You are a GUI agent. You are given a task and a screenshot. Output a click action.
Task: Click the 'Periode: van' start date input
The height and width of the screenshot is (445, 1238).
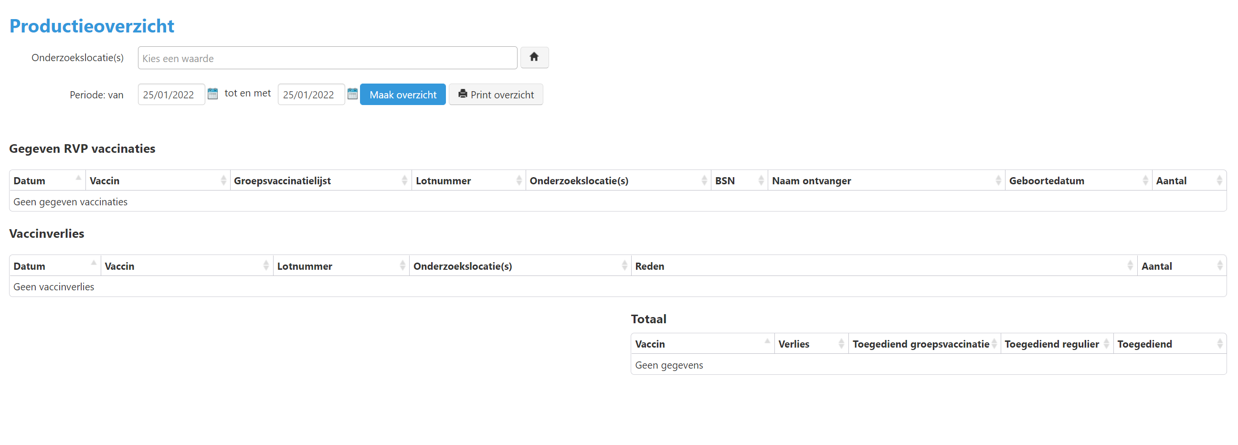coord(170,95)
